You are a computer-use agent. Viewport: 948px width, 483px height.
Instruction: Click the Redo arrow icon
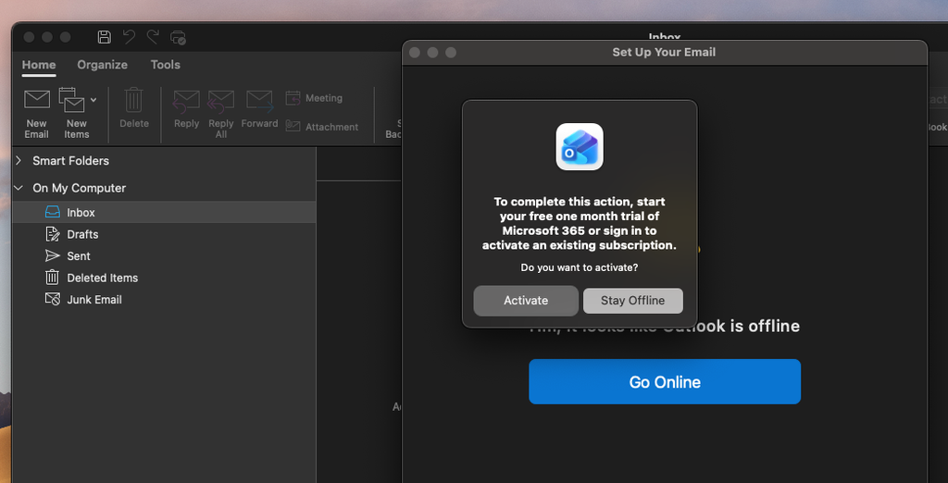(153, 37)
